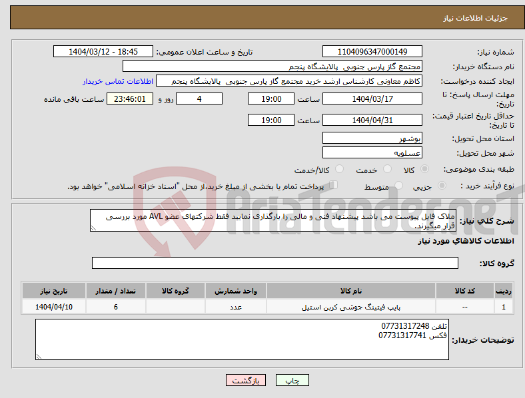This screenshot has width=525, height=398.
Task: Click the row number cell 1
Action: (x=504, y=307)
